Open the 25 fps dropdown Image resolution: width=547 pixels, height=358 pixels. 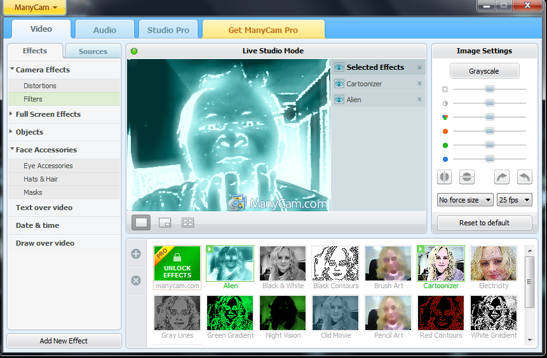click(515, 200)
